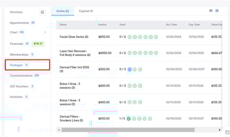Click the Dermal Fillers - Smokers Lines (5) name
Screen dimensions: 230x137
pos(71,118)
